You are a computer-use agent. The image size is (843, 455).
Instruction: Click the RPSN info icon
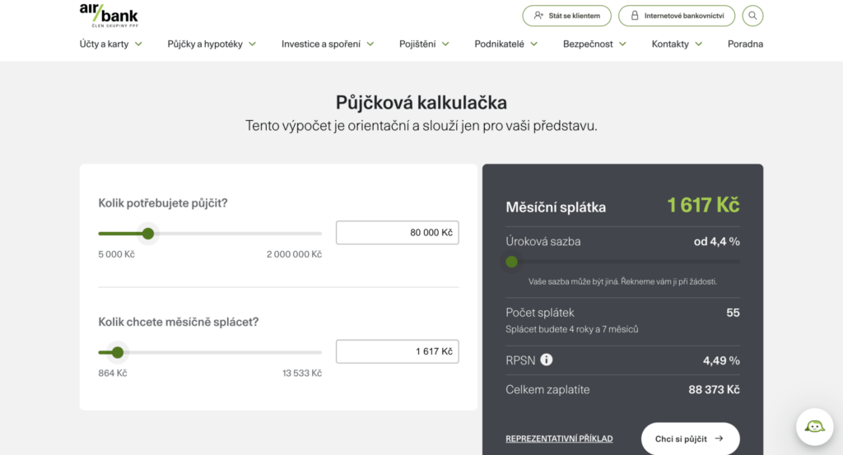(x=547, y=360)
